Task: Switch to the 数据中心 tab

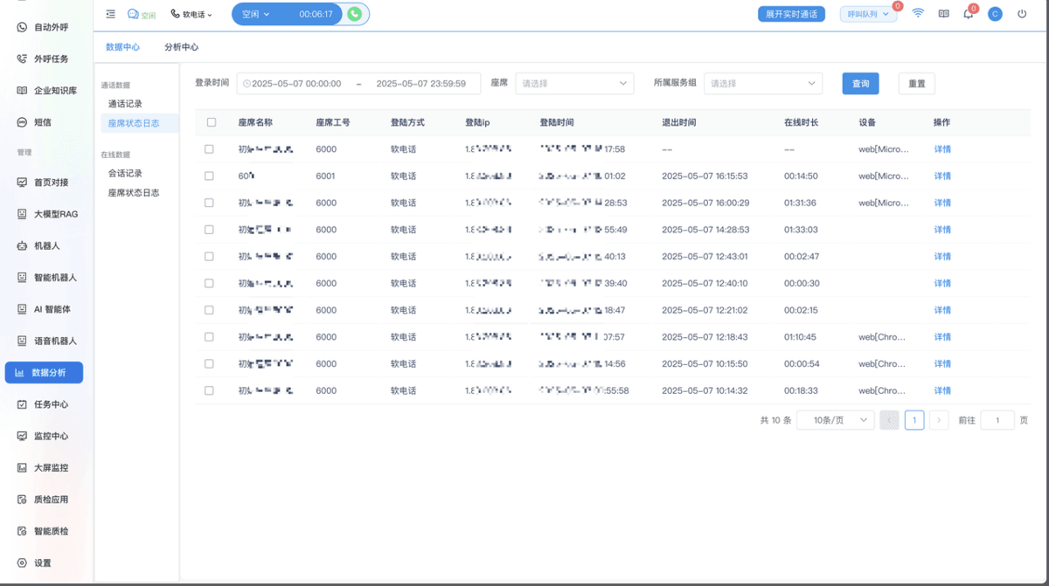Action: pos(122,47)
